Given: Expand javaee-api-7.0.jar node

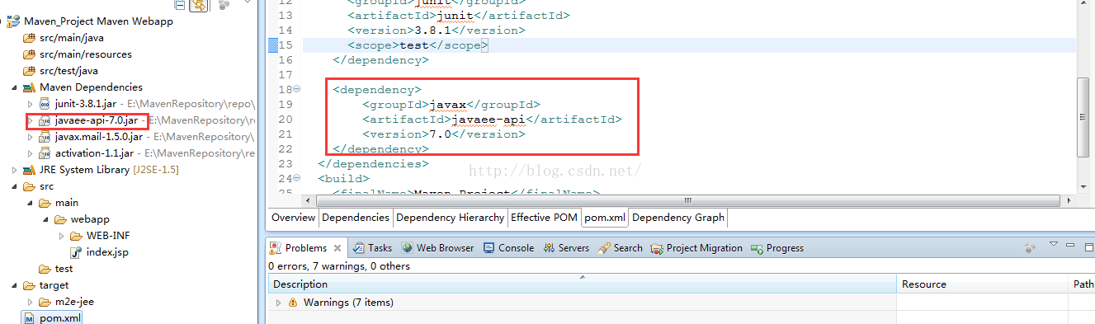Looking at the screenshot, I should point(31,120).
